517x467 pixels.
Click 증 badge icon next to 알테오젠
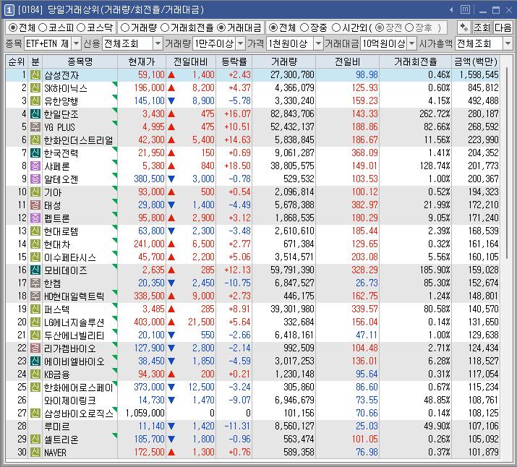[x=35, y=179]
